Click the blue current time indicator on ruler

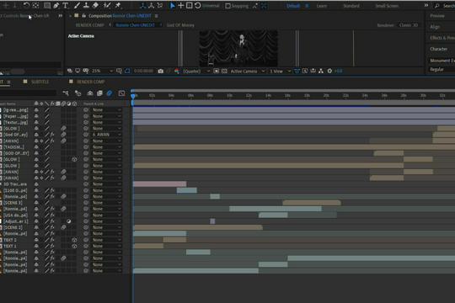133,96
